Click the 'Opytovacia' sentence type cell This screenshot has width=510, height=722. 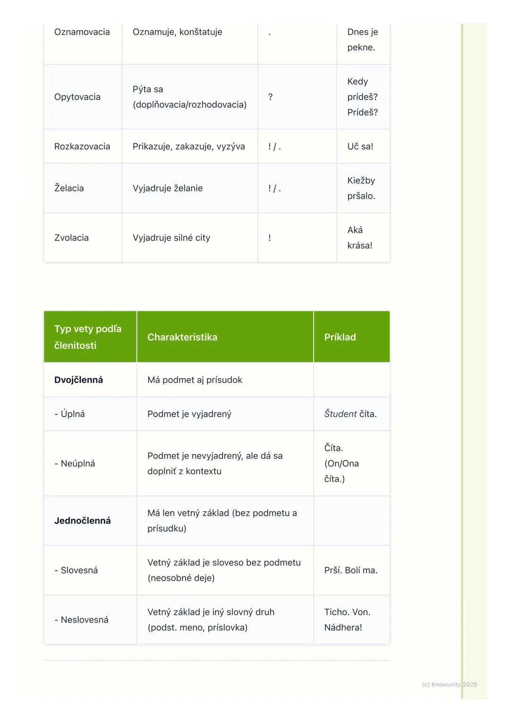point(77,97)
